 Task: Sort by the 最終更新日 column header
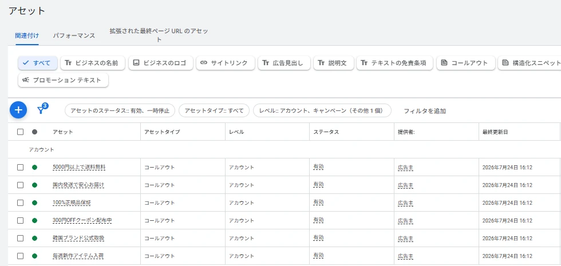(x=495, y=132)
